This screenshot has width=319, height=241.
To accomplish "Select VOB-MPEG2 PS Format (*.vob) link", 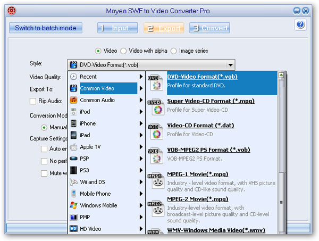I will (208, 150).
